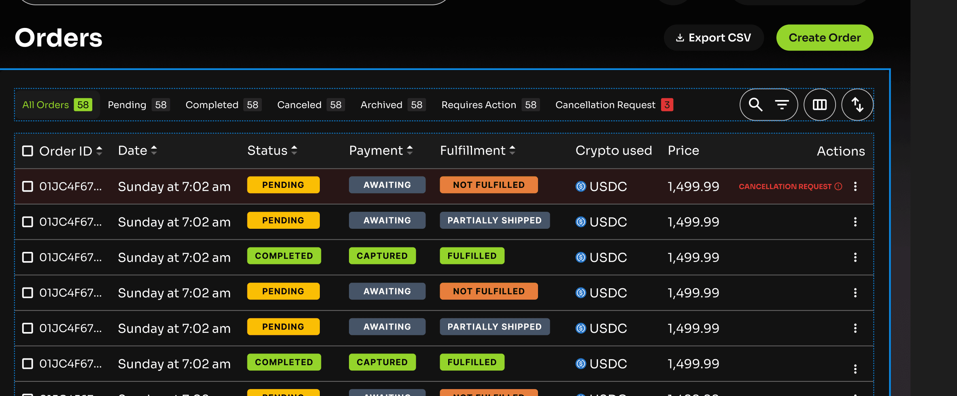Click the orange Not Fulfilled badge in first row
This screenshot has width=957, height=396.
tap(489, 185)
